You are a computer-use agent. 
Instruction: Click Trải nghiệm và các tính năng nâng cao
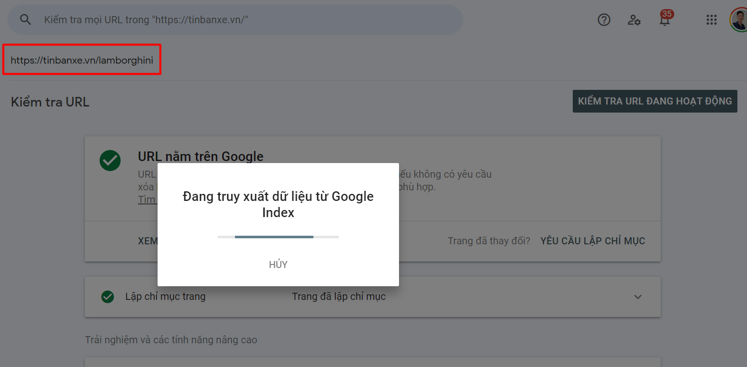(171, 340)
